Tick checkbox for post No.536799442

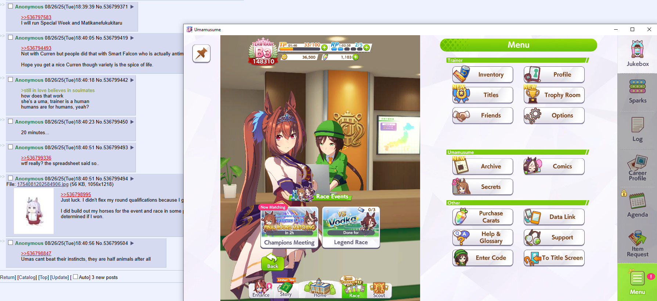tap(11, 80)
